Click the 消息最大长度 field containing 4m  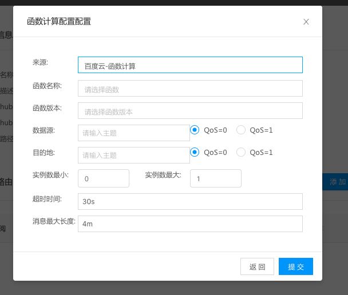click(x=190, y=224)
